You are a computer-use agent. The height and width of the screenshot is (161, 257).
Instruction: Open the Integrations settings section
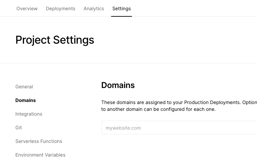click(x=29, y=114)
